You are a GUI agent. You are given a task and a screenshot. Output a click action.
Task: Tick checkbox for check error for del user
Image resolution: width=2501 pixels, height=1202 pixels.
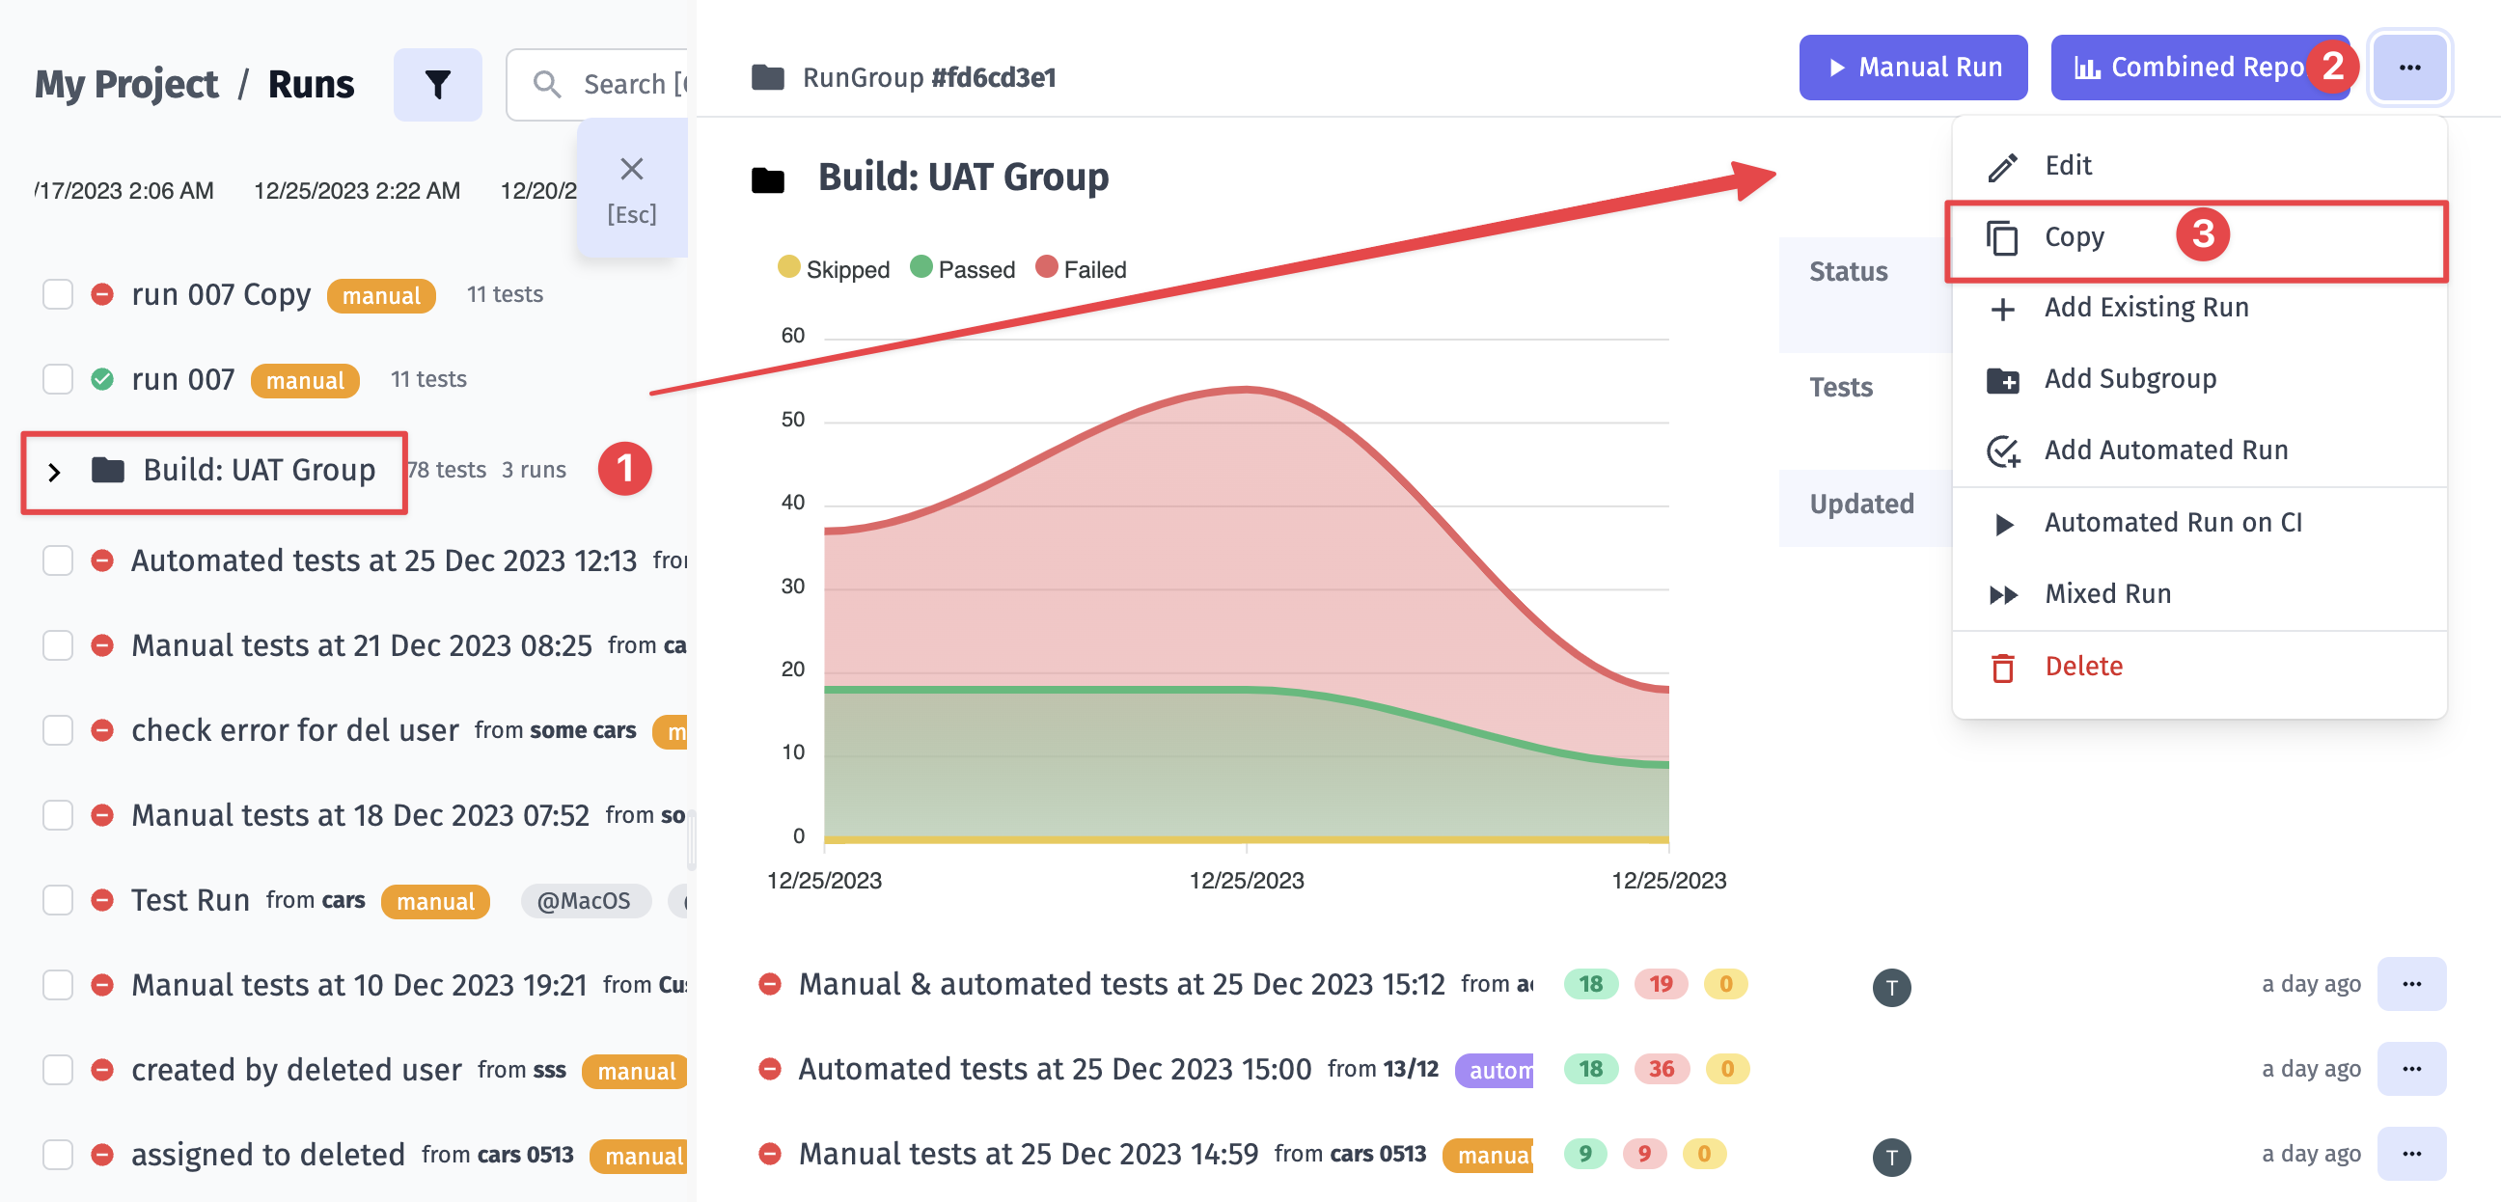58,730
